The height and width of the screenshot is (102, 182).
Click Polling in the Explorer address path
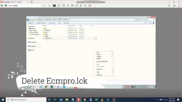(60, 20)
